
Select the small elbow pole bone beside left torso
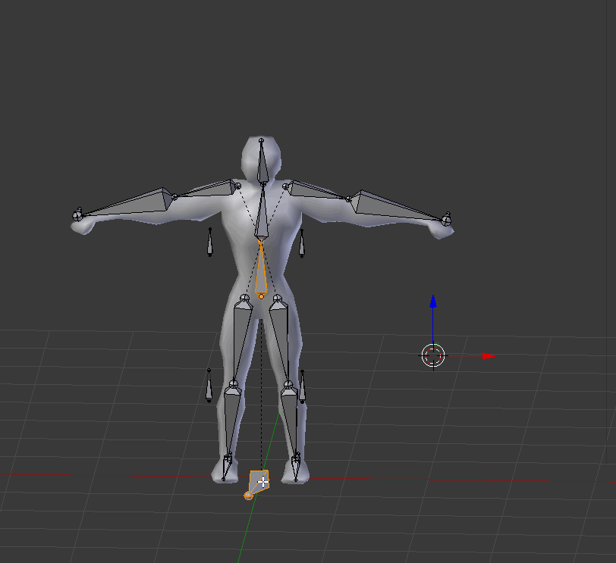(x=210, y=242)
